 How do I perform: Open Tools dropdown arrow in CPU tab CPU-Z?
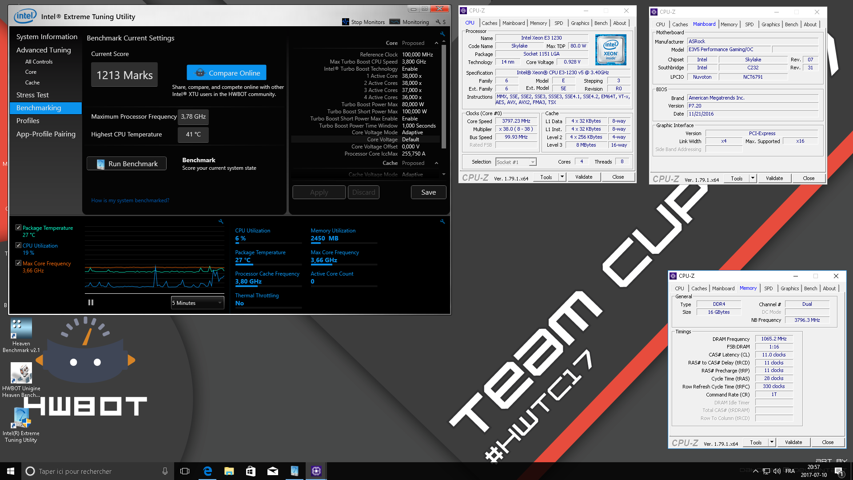(x=562, y=177)
